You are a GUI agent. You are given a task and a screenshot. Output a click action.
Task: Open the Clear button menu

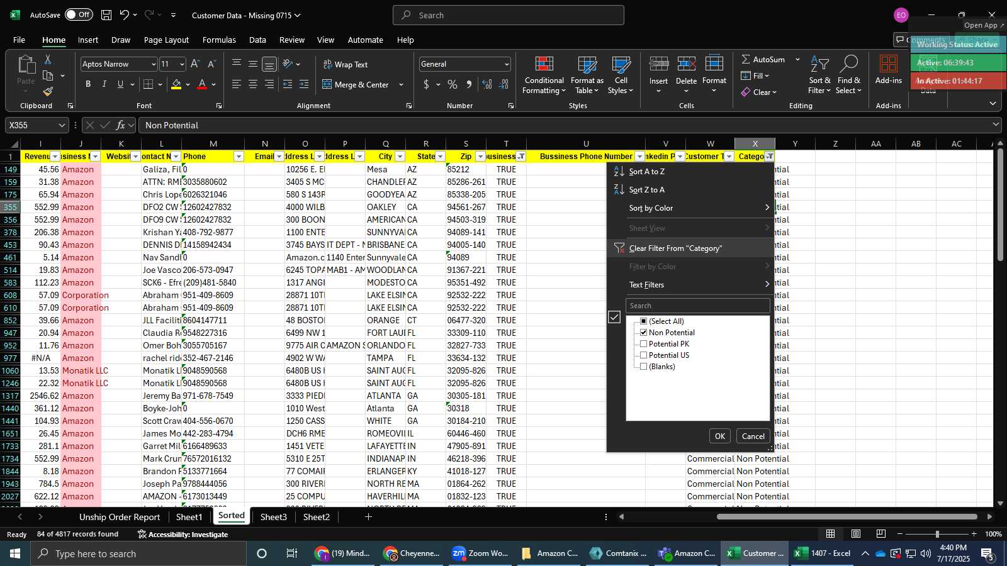coord(759,92)
